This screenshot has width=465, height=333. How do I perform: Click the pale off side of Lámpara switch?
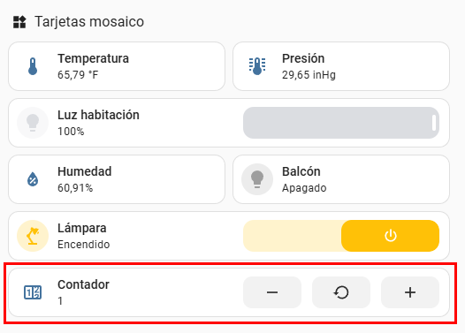(x=292, y=236)
